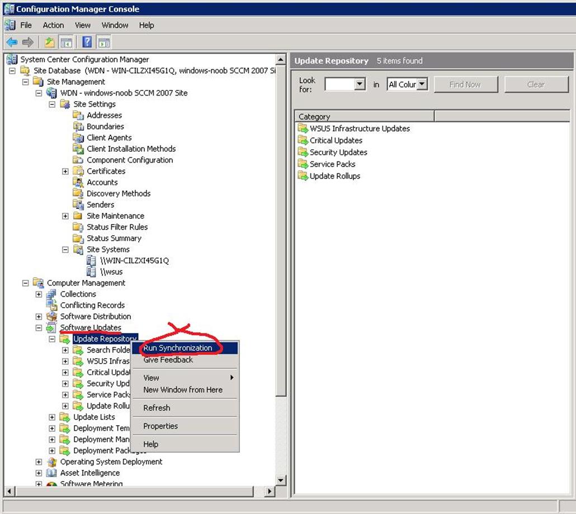Expand the Operating System Deployment node
The image size is (576, 514).
[x=39, y=462]
